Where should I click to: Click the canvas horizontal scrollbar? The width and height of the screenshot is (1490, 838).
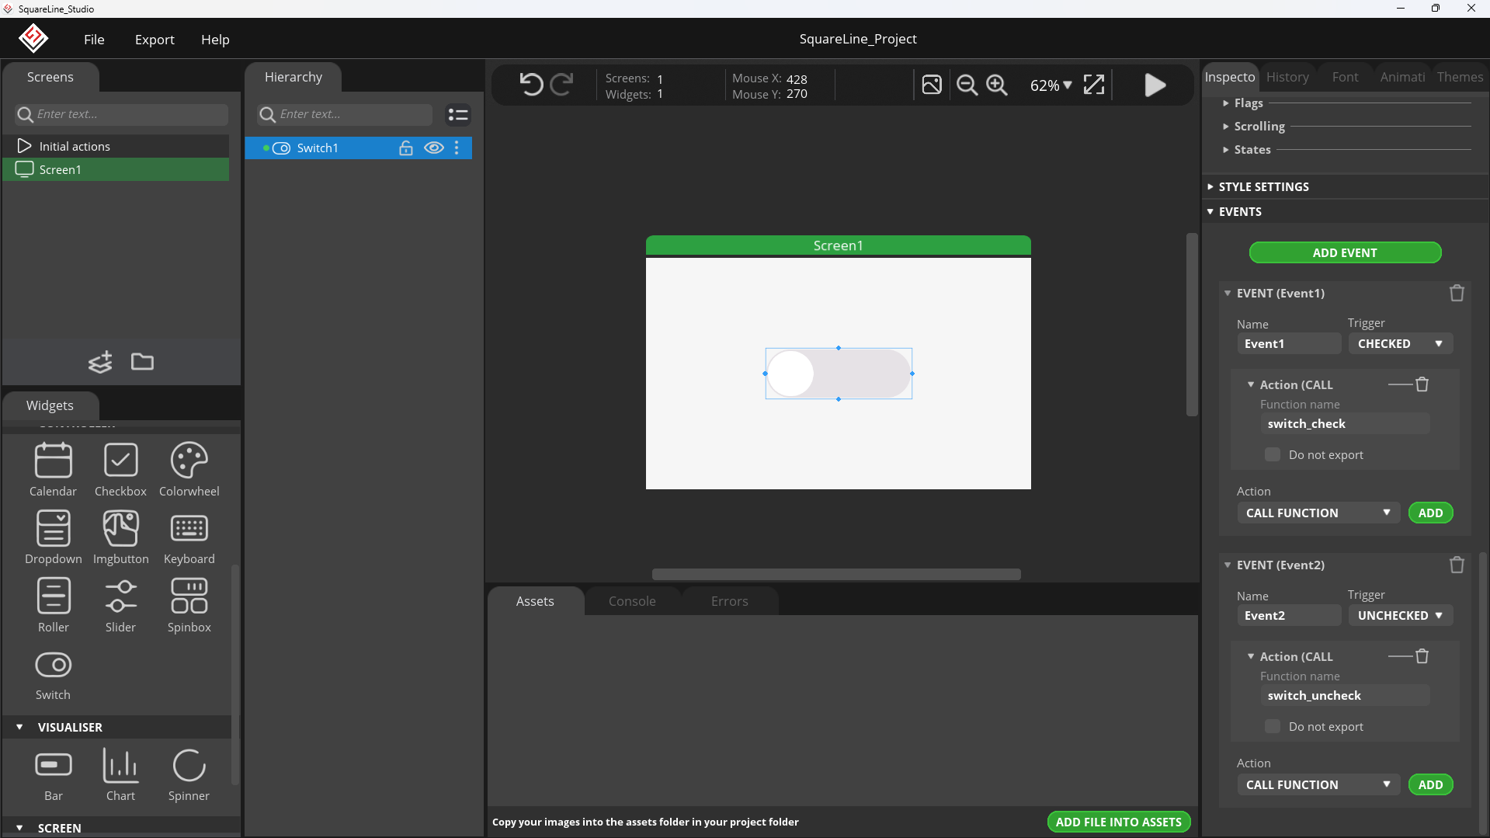click(836, 574)
